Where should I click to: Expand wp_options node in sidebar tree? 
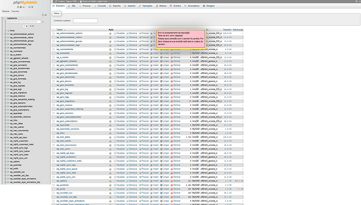(x=6, y=161)
